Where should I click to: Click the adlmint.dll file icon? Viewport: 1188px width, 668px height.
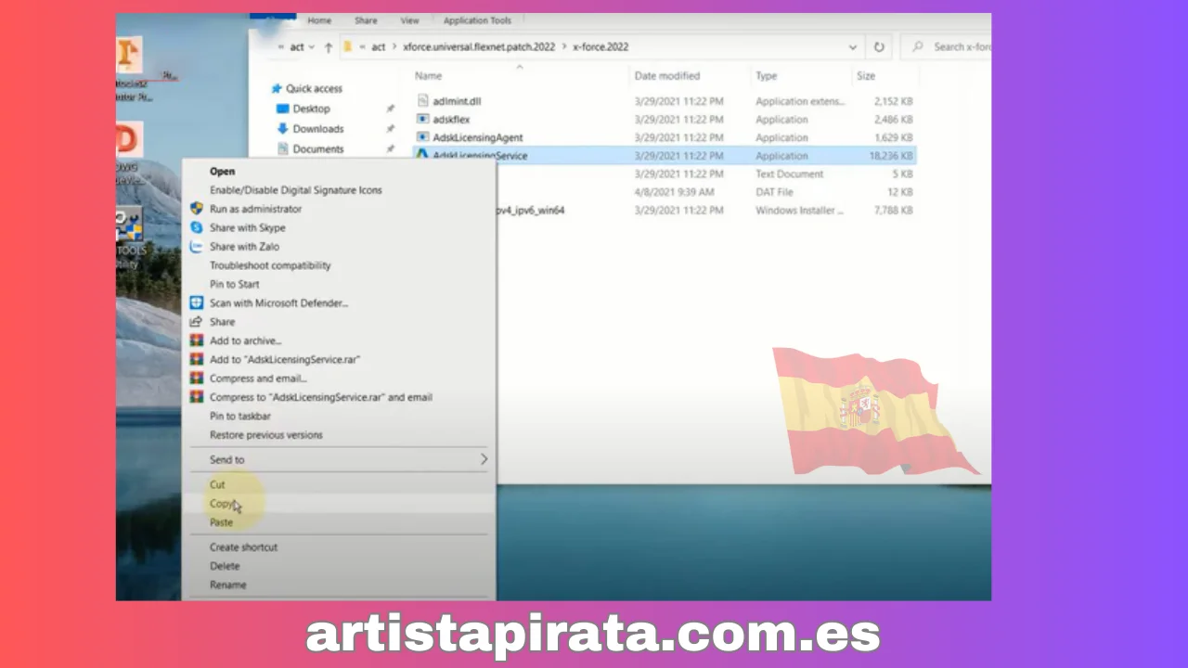pyautogui.click(x=422, y=101)
